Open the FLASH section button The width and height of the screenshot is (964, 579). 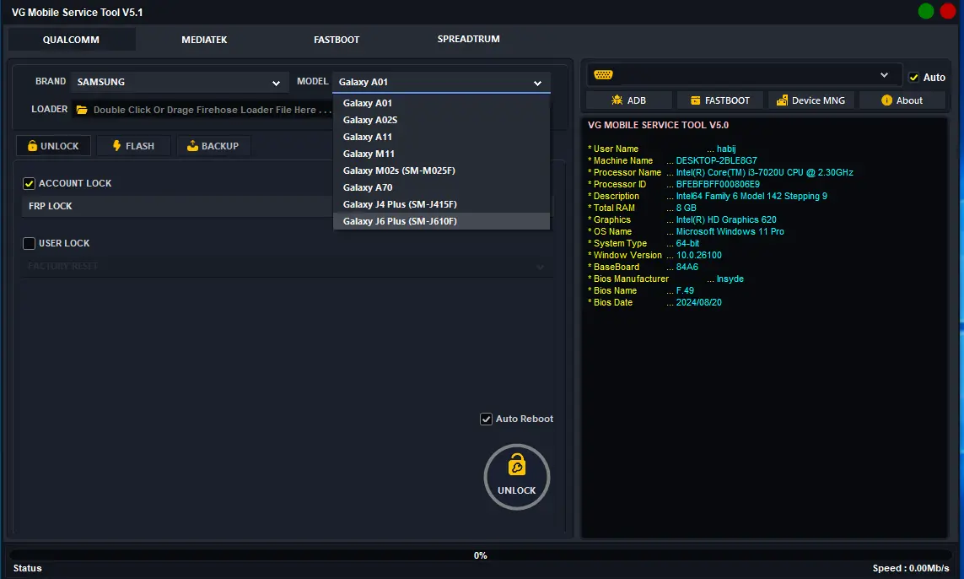pyautogui.click(x=133, y=146)
